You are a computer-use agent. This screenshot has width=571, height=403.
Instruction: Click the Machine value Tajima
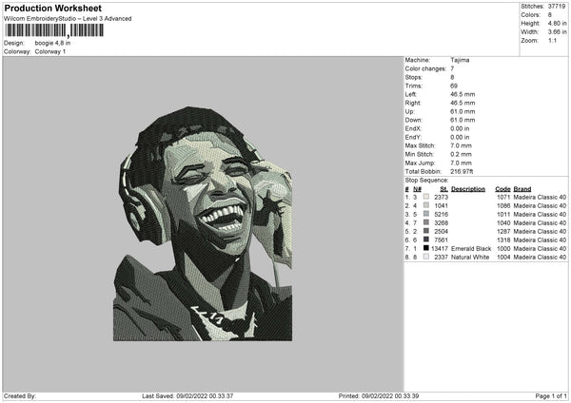pyautogui.click(x=460, y=60)
